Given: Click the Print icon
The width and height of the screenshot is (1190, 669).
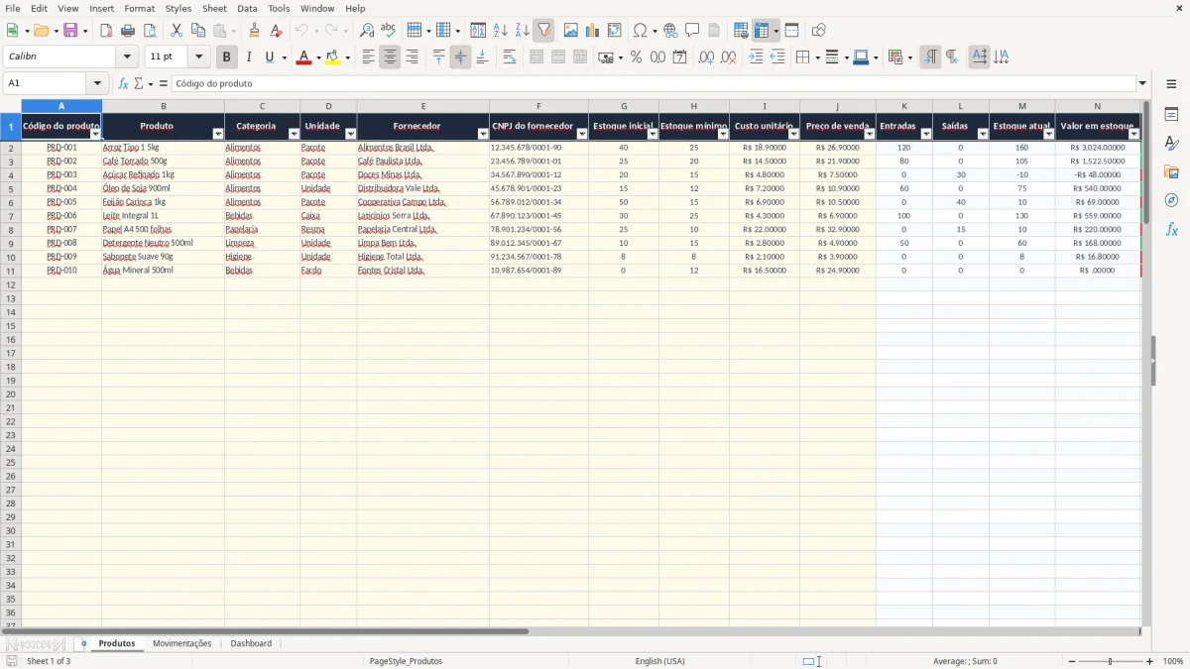Looking at the screenshot, I should pyautogui.click(x=128, y=31).
